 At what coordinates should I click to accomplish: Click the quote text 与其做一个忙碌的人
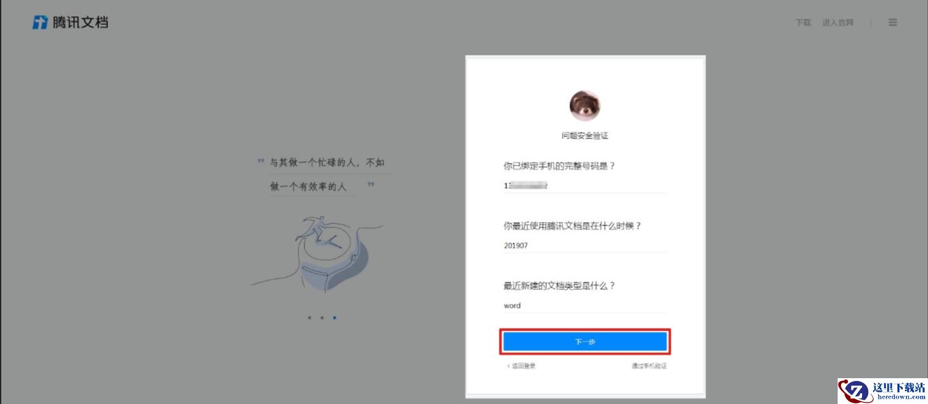(327, 163)
